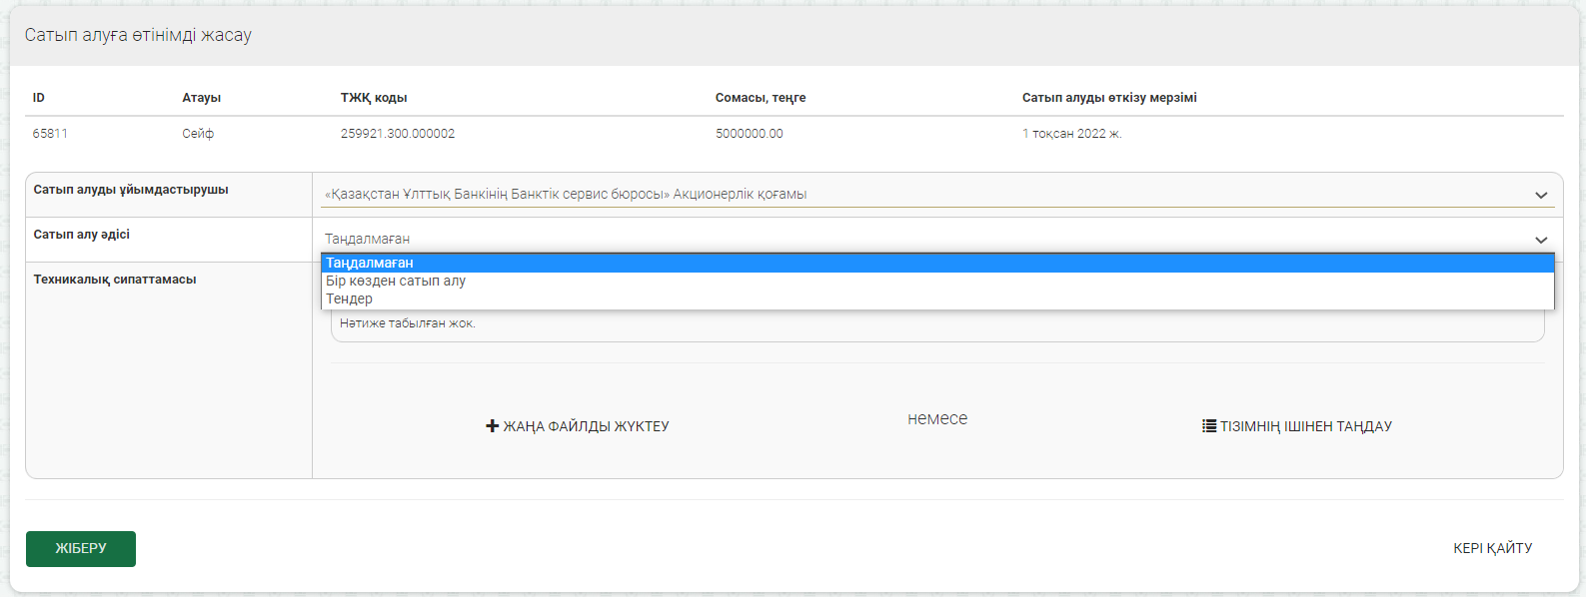Click the 1 тоқсан 2022 ж. period value
The width and height of the screenshot is (1586, 597).
point(1071,134)
